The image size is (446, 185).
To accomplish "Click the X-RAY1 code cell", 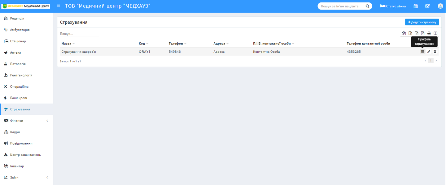I will (144, 52).
